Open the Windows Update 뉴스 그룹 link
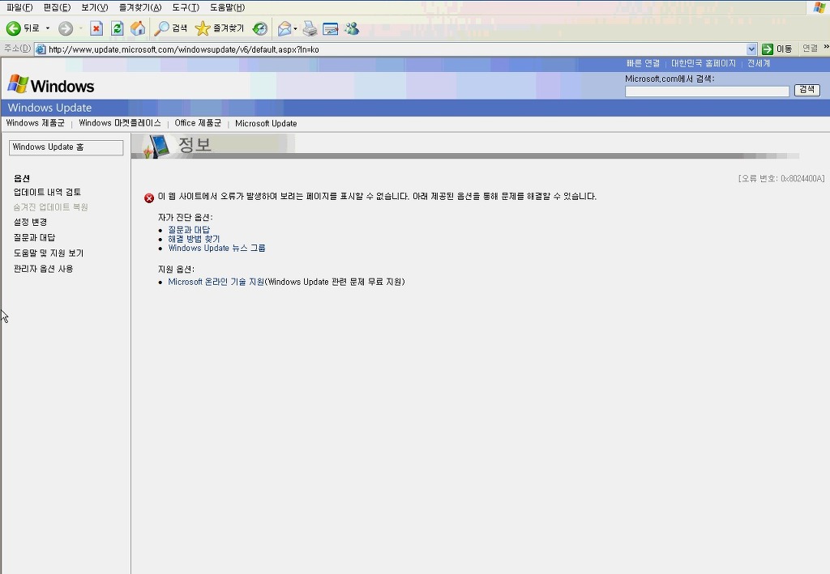The width and height of the screenshot is (830, 574). tap(217, 248)
